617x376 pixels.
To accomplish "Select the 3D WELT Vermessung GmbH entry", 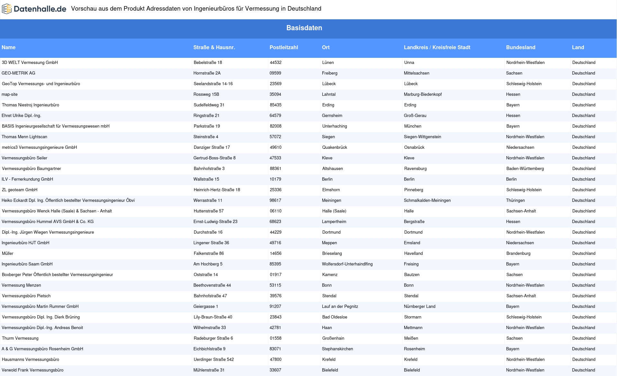I will point(30,63).
